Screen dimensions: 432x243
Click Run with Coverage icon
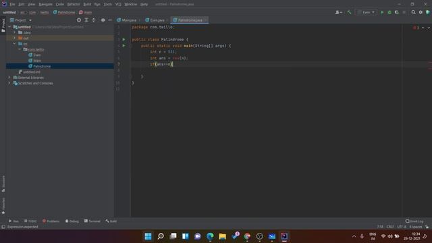click(397, 12)
